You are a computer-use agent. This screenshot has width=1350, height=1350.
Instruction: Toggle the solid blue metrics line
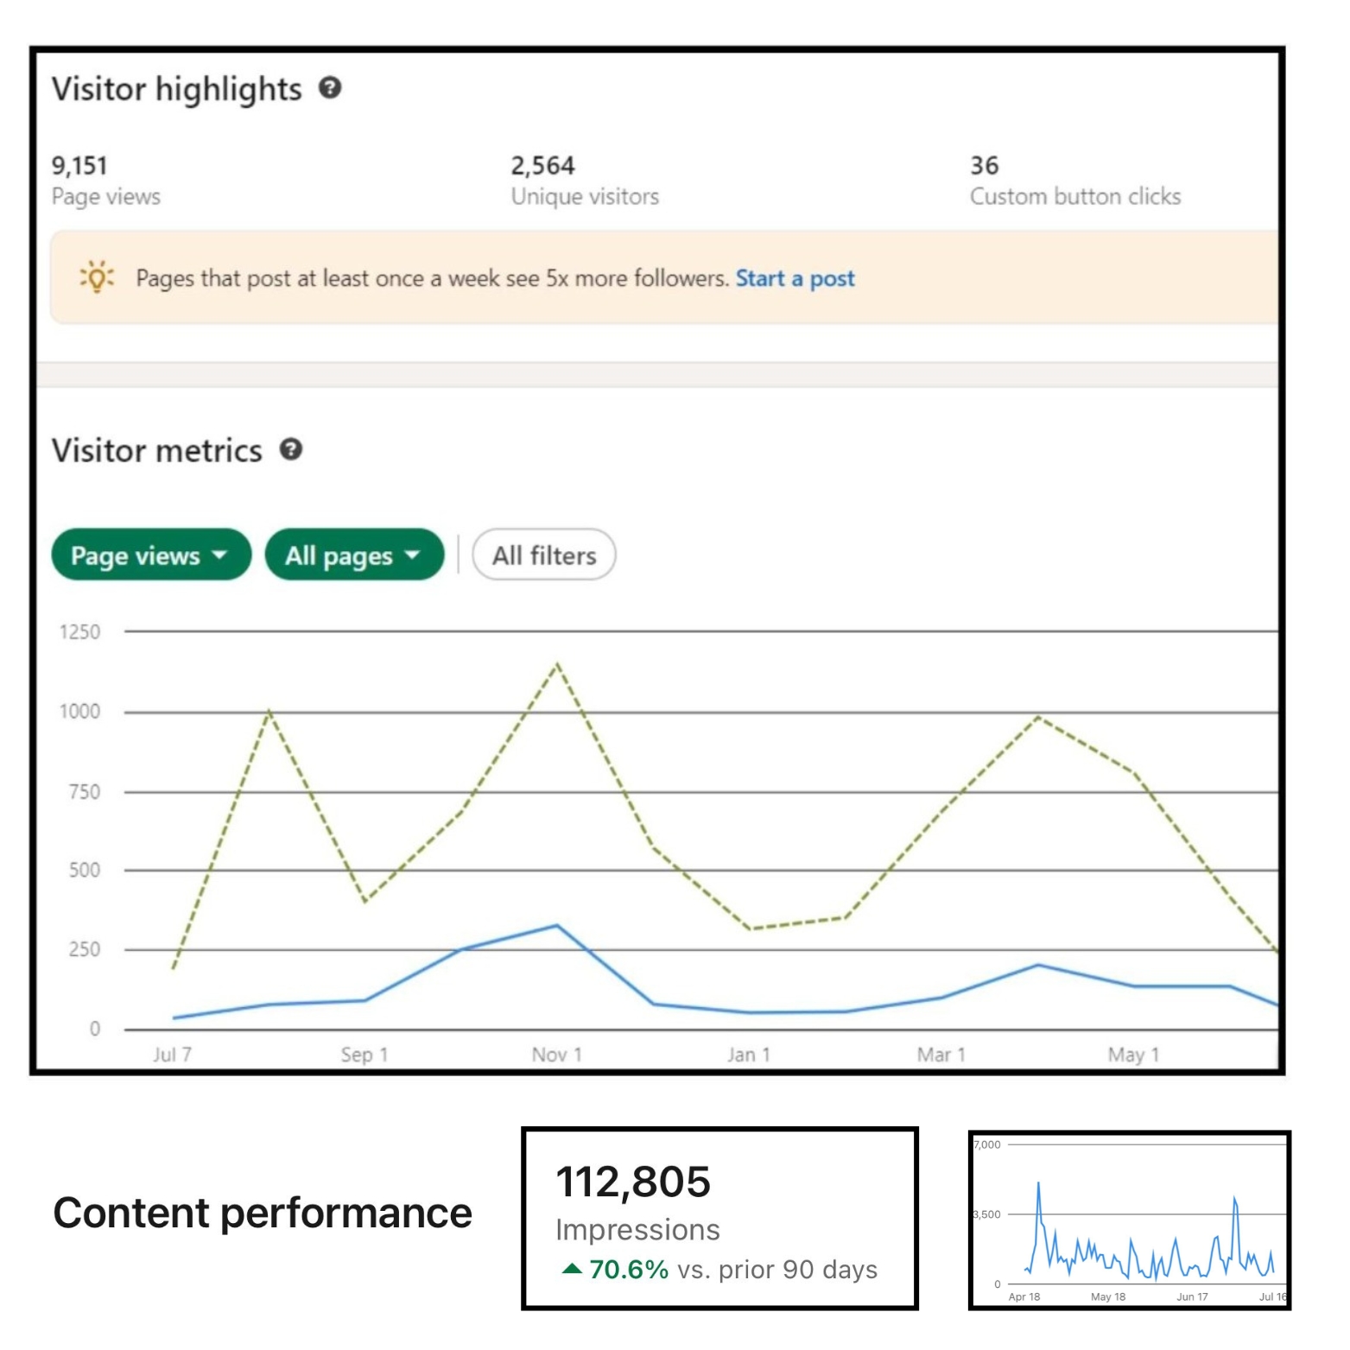pos(557,926)
